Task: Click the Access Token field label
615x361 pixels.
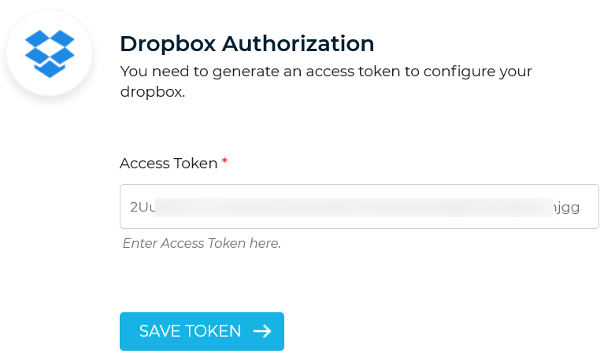Action: pyautogui.click(x=169, y=164)
